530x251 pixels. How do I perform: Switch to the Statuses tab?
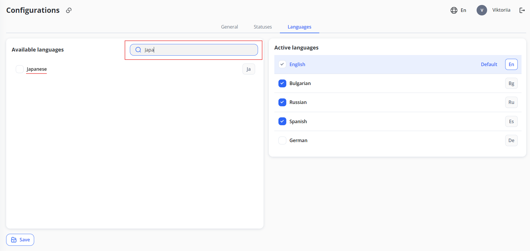point(263,27)
